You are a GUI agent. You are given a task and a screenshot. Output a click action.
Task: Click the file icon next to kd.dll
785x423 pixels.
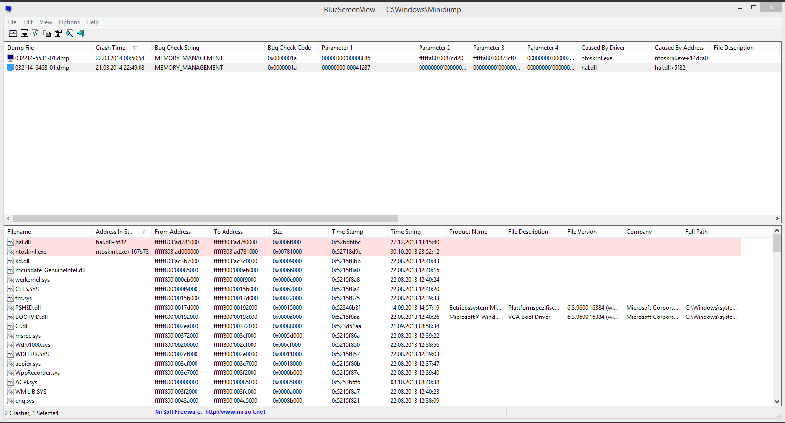pos(10,261)
